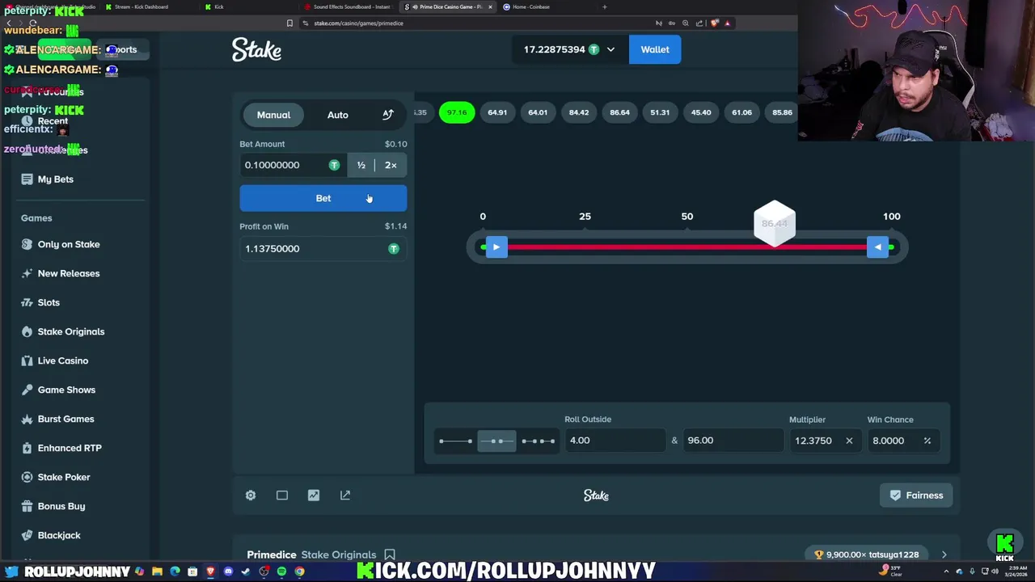The height and width of the screenshot is (582, 1035).
Task: Open Blackjack in the sidebar
Action: [x=59, y=535]
